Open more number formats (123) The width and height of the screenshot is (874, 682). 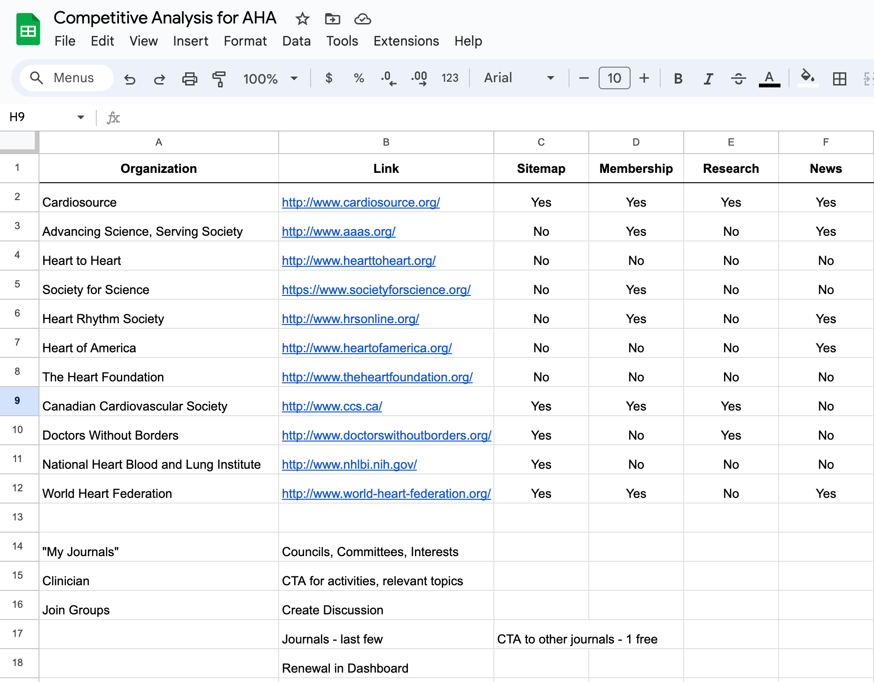(450, 78)
